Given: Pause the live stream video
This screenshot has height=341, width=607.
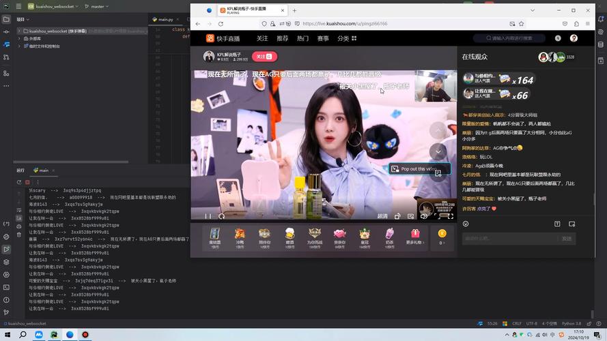Looking at the screenshot, I should 208,216.
